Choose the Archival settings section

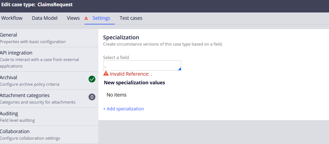click(x=33, y=81)
